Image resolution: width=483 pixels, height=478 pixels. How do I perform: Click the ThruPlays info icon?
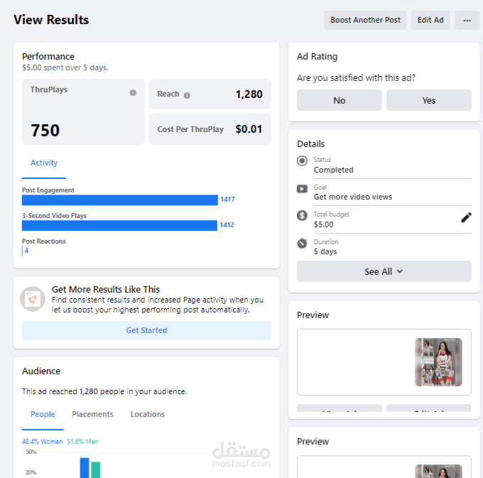[133, 92]
